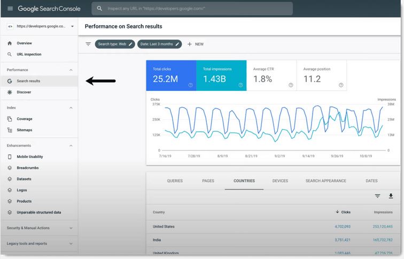Viewport: 404px width, 259px height.
Task: Click the Overview home icon
Action: coord(10,43)
